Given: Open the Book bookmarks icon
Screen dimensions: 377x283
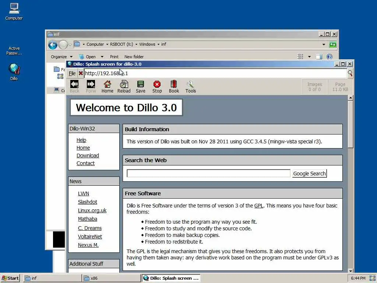Looking at the screenshot, I should point(174,87).
